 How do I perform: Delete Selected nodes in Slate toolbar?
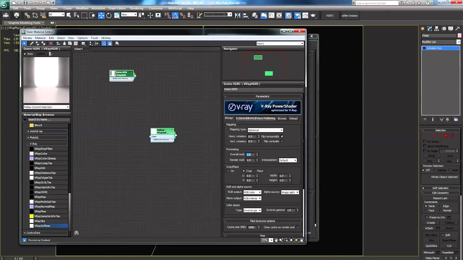(x=51, y=43)
